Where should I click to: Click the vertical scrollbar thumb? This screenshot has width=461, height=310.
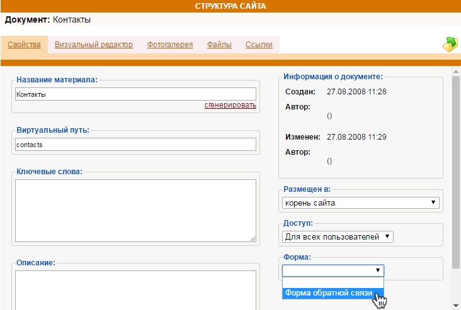point(456,172)
